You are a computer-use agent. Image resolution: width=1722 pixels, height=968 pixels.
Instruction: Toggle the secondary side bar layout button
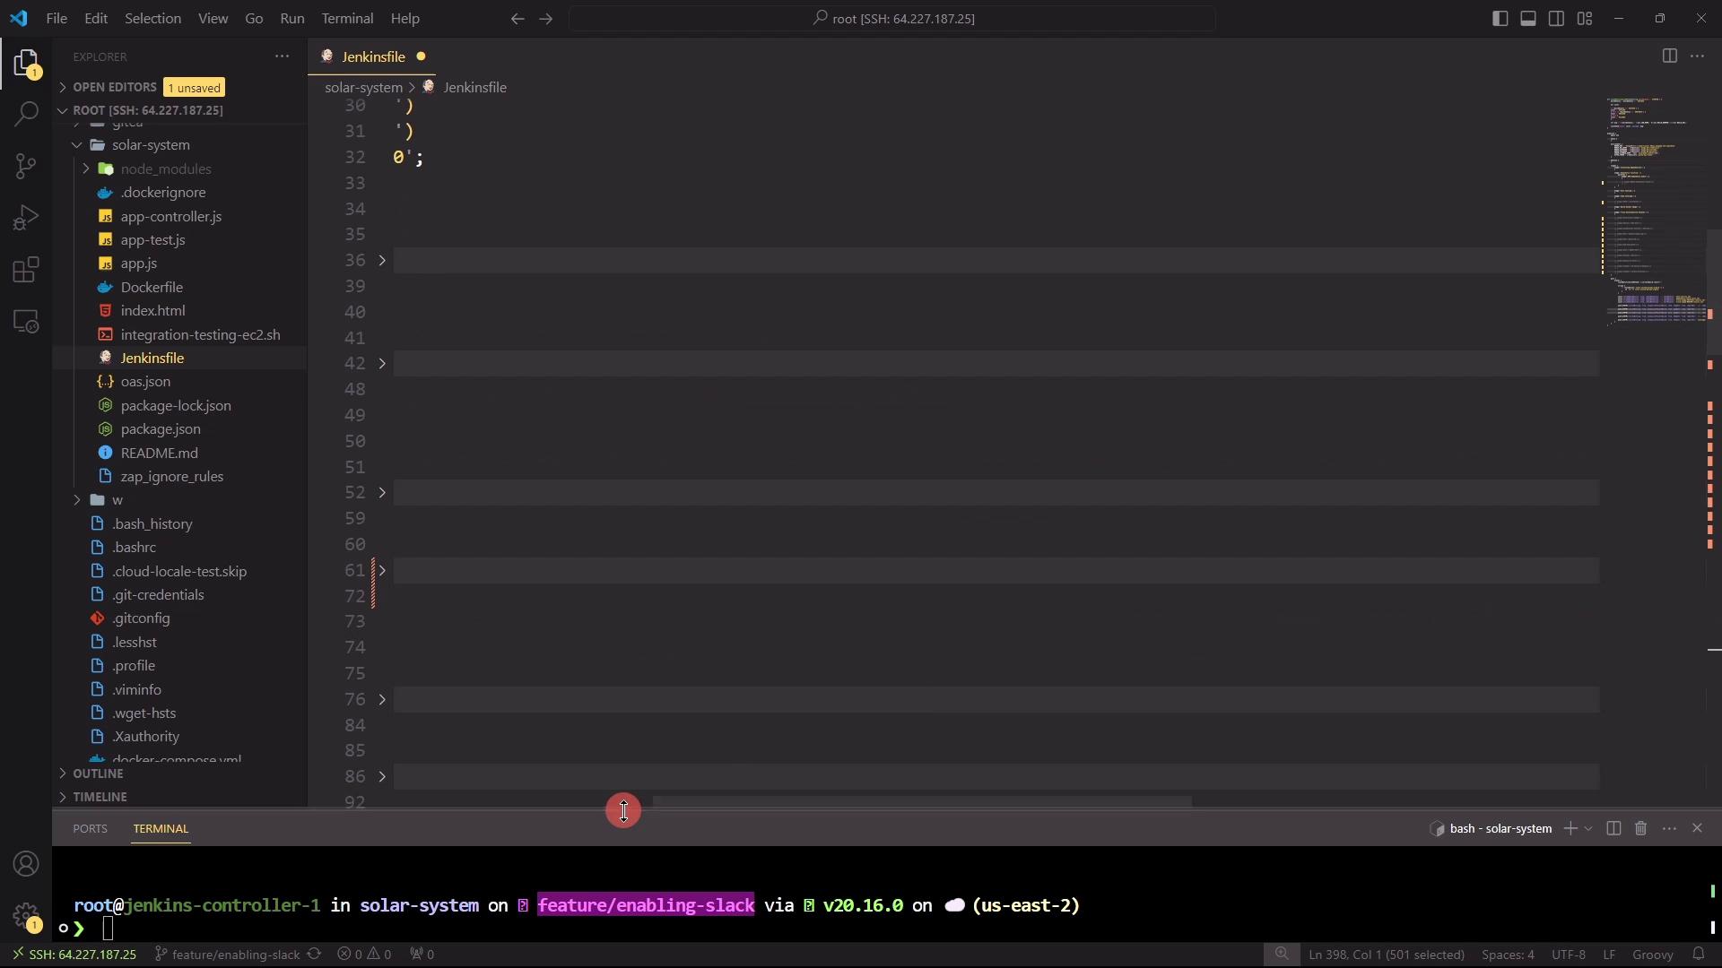tap(1557, 19)
